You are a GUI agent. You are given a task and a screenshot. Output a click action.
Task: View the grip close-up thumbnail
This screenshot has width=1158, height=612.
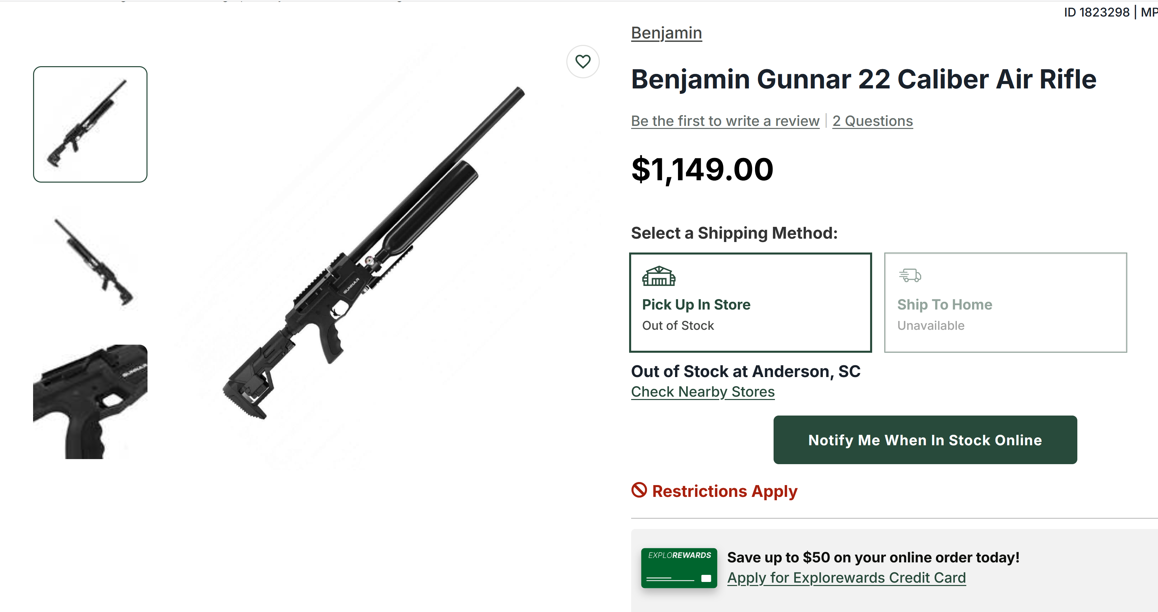click(x=90, y=401)
